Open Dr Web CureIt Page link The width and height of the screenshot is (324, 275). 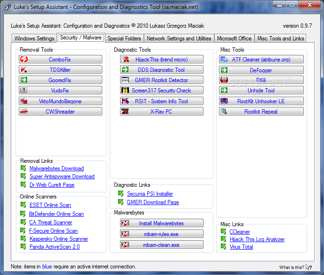tap(52, 184)
